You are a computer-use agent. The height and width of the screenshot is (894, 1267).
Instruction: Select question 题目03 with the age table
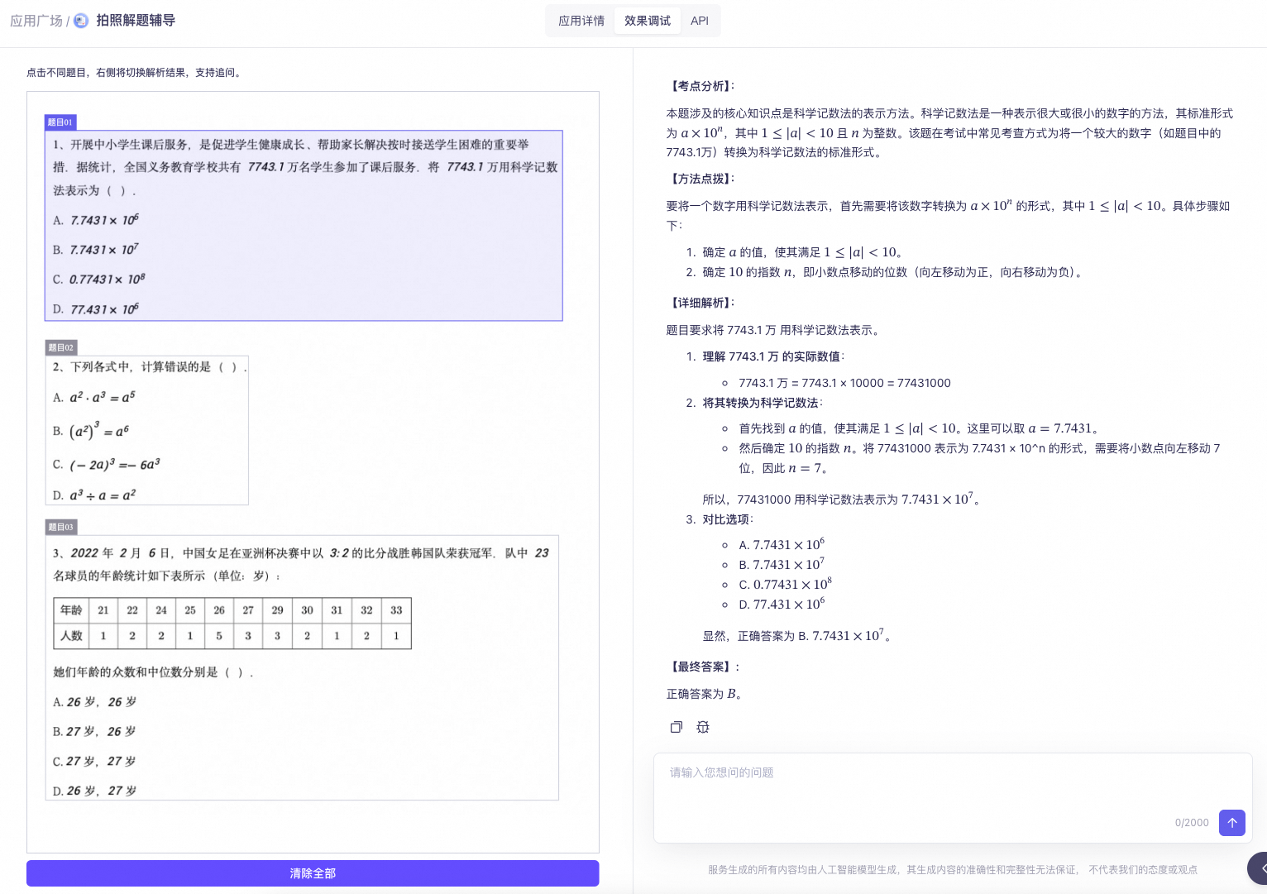[x=302, y=667]
